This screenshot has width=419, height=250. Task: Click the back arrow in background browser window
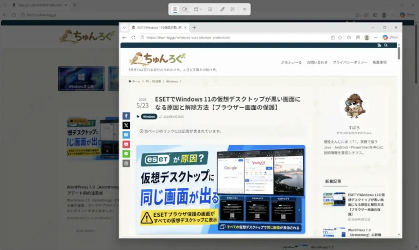coord(5,15)
